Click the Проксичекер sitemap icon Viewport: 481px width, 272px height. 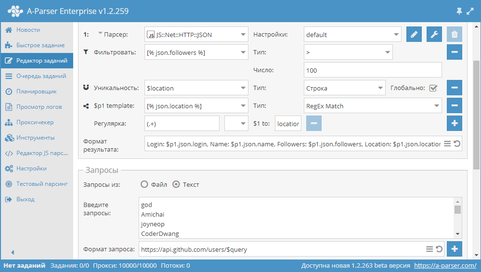9,122
